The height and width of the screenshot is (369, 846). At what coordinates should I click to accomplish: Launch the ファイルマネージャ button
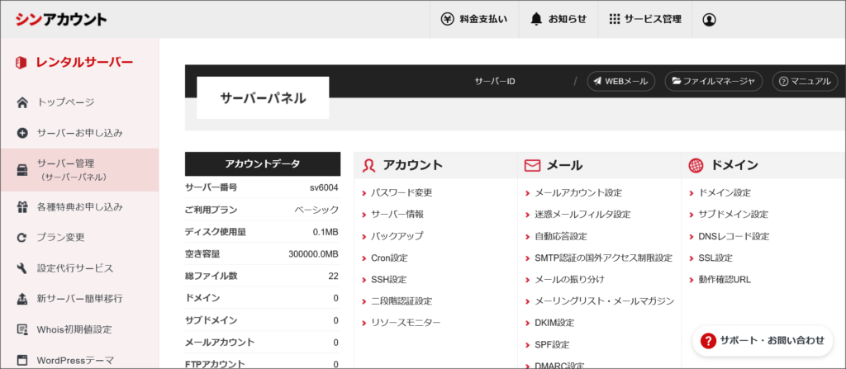coord(712,81)
